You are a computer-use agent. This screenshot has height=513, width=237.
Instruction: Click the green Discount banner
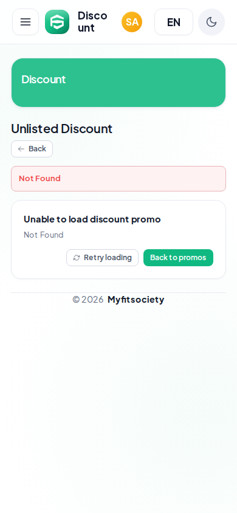click(x=118, y=83)
